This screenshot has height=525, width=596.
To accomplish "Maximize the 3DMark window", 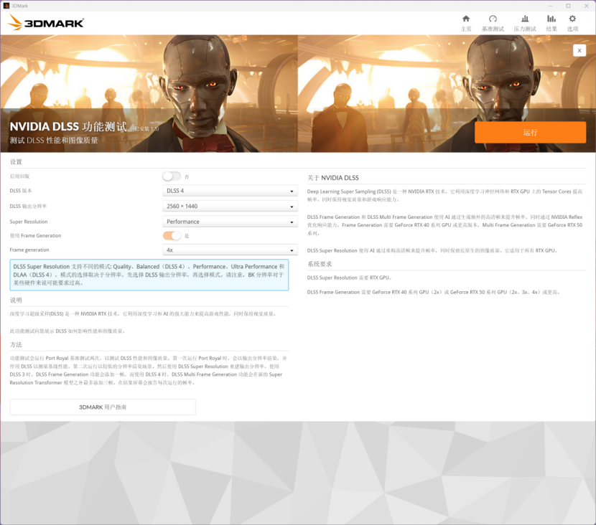I will [x=568, y=6].
